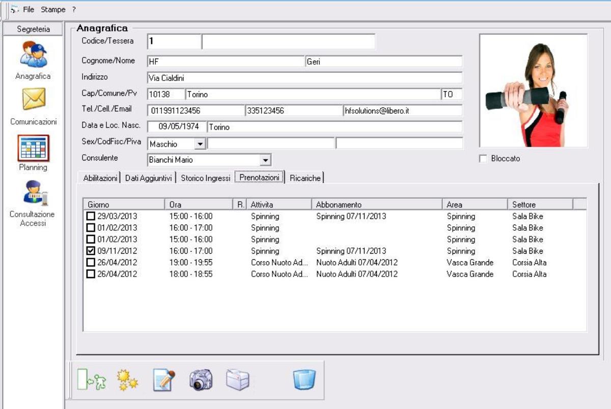Sort bookings by Giorno column header
The image size is (611, 409).
[124, 204]
